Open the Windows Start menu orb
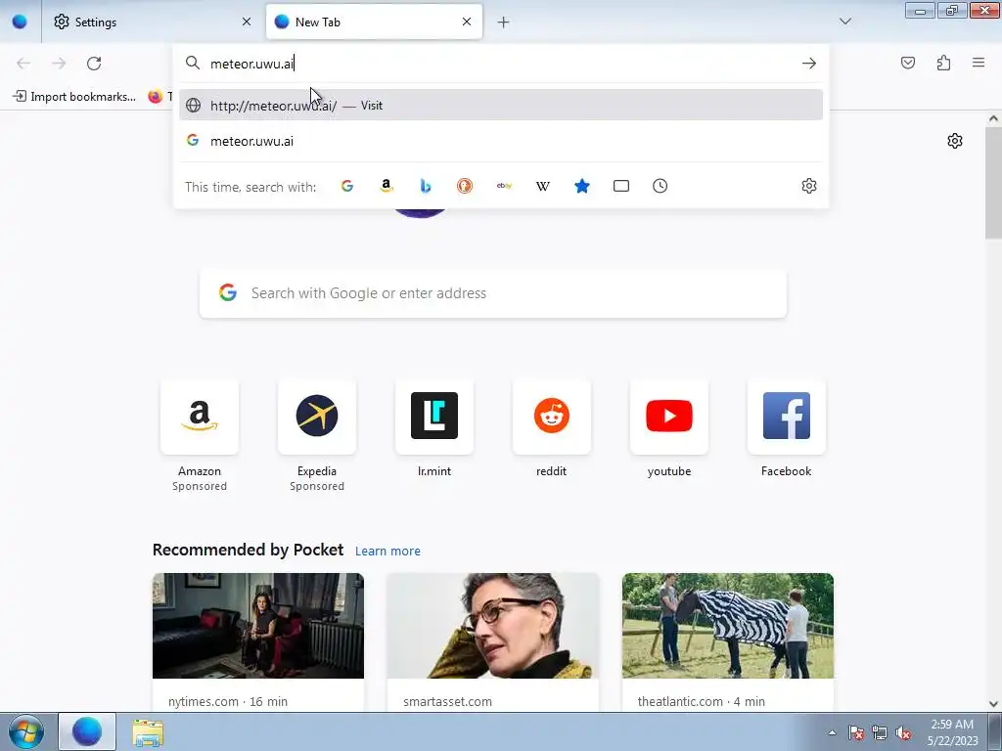This screenshot has width=1002, height=751. (26, 731)
